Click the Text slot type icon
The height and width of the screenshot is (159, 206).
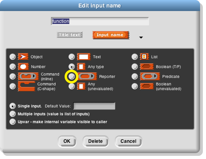pos(84,57)
